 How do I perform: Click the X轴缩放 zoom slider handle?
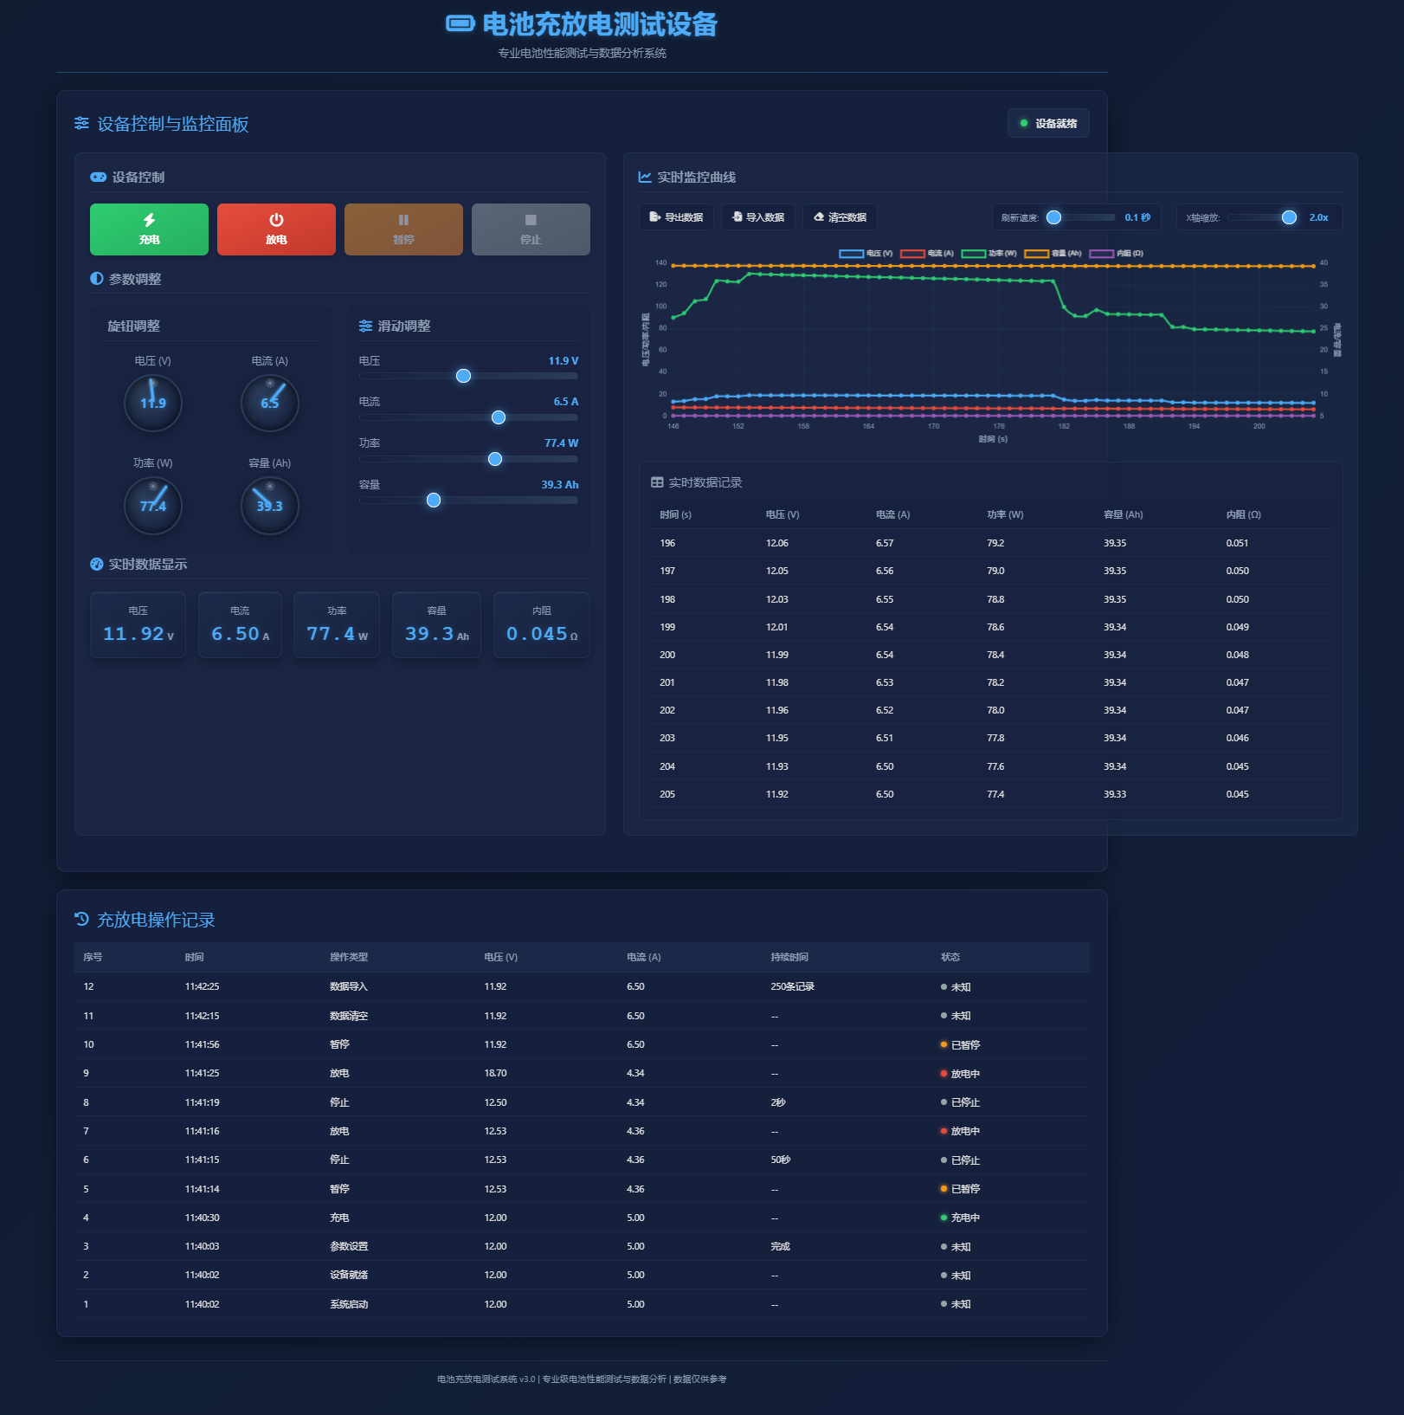[1289, 217]
